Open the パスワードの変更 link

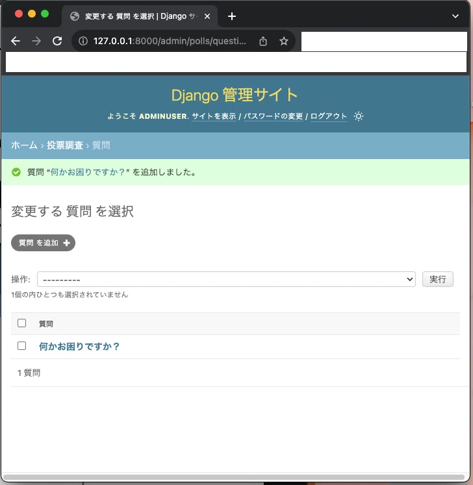[274, 116]
